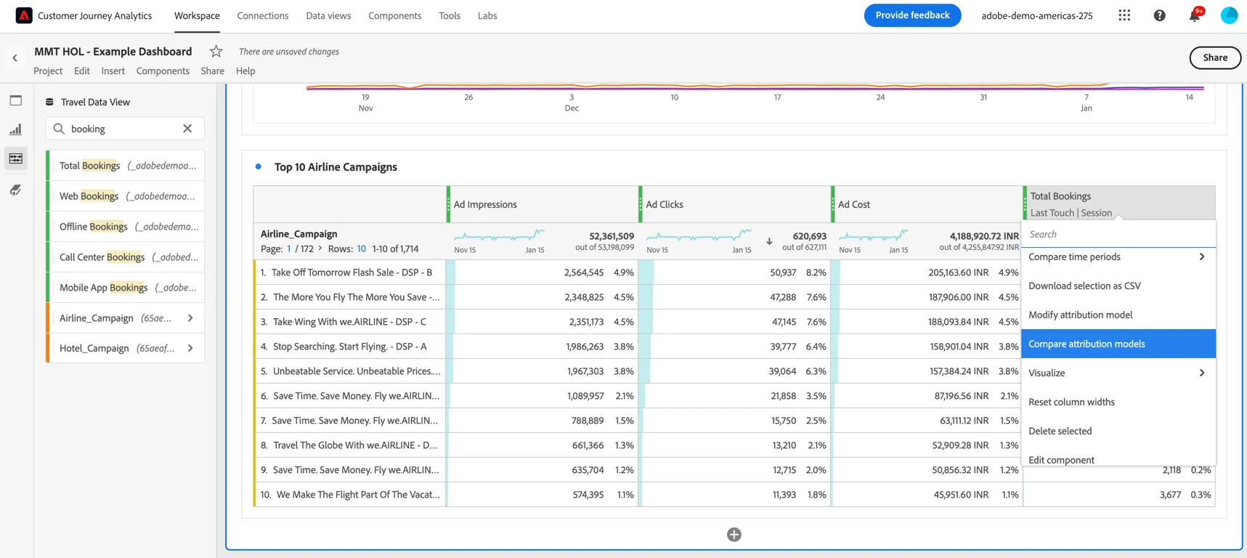Click the Adobe logo icon
Image resolution: width=1247 pixels, height=558 pixels.
tap(24, 15)
